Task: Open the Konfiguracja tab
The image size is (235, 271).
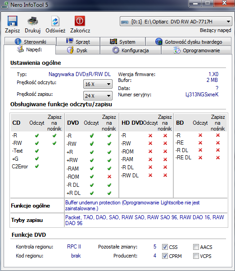Action: tap(131, 50)
